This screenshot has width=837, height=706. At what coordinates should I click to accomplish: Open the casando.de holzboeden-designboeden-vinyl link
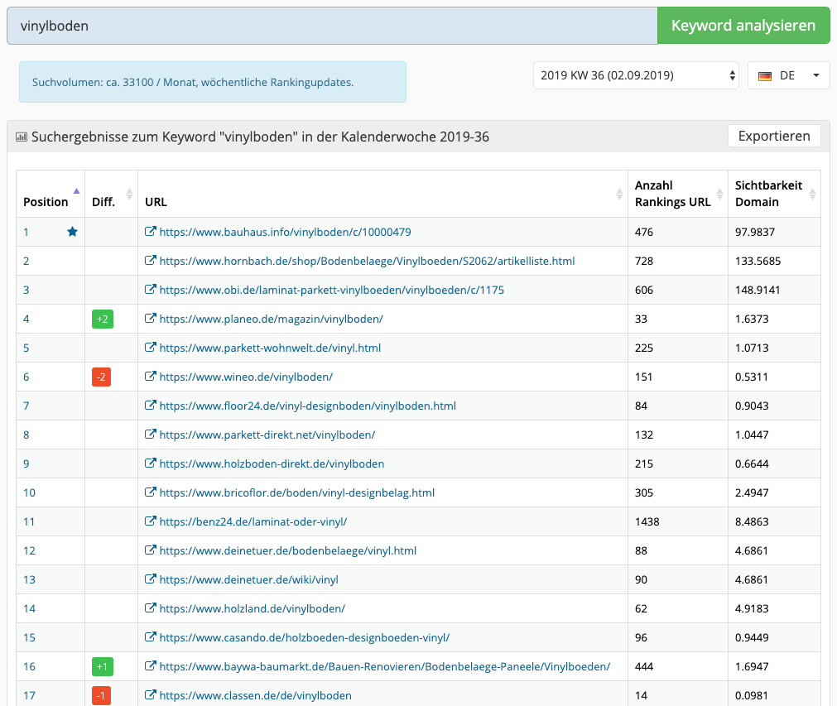pyautogui.click(x=305, y=637)
